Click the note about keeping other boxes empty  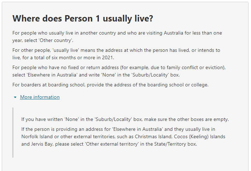(x=125, y=119)
